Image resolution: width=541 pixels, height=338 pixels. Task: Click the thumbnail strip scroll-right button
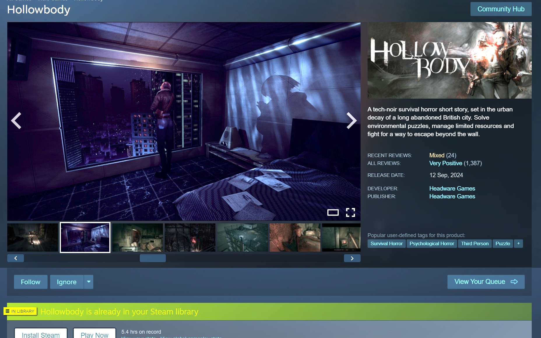click(x=352, y=258)
